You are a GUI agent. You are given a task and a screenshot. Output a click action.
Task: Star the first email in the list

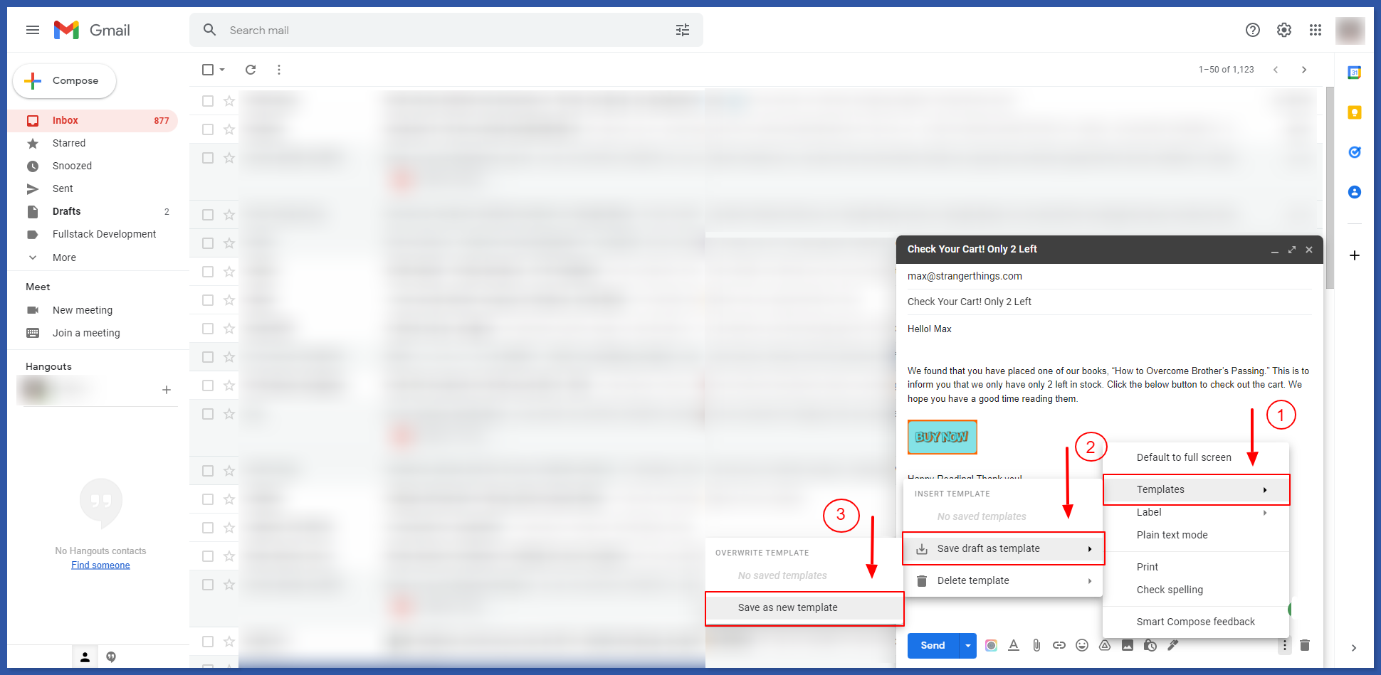[x=229, y=100]
